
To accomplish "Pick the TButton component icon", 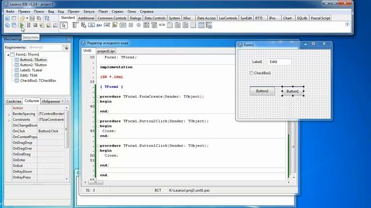I will tap(92, 25).
